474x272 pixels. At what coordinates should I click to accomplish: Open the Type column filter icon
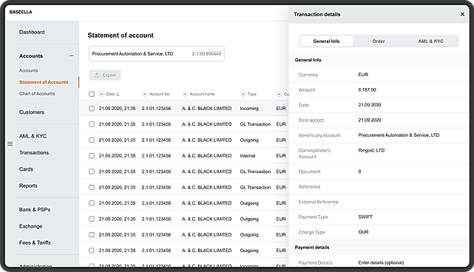tap(243, 94)
